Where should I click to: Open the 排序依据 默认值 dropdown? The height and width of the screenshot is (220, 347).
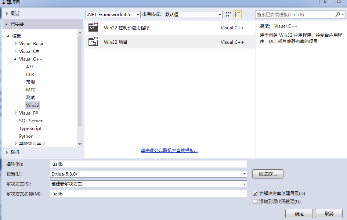[193, 15]
